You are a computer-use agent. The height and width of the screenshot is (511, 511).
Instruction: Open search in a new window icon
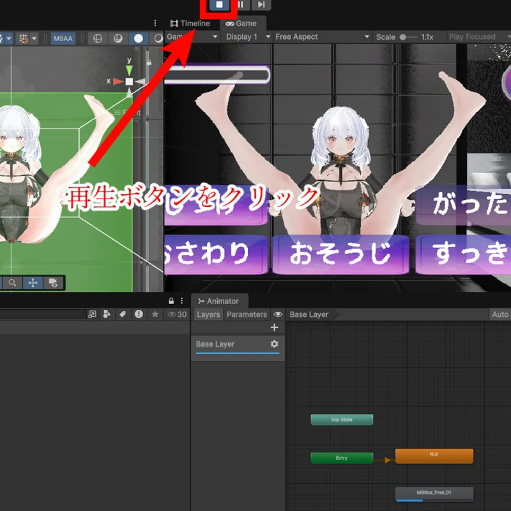tap(92, 314)
